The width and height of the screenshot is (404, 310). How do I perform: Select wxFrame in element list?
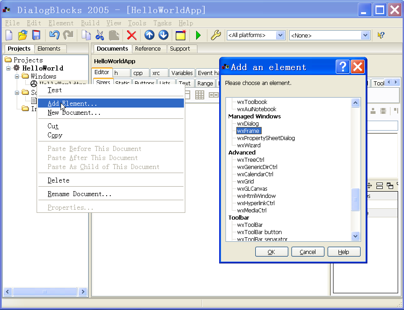click(249, 131)
